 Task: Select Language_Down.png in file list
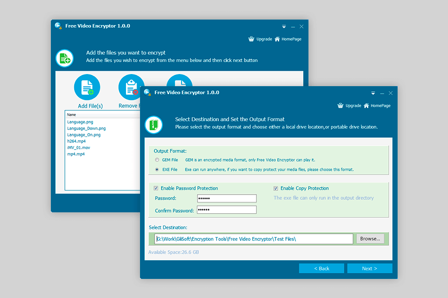(87, 129)
